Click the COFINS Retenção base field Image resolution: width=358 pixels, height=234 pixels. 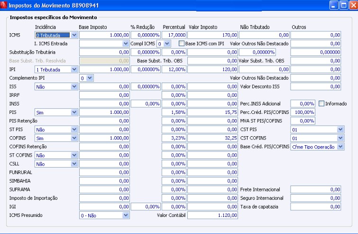coord(105,147)
